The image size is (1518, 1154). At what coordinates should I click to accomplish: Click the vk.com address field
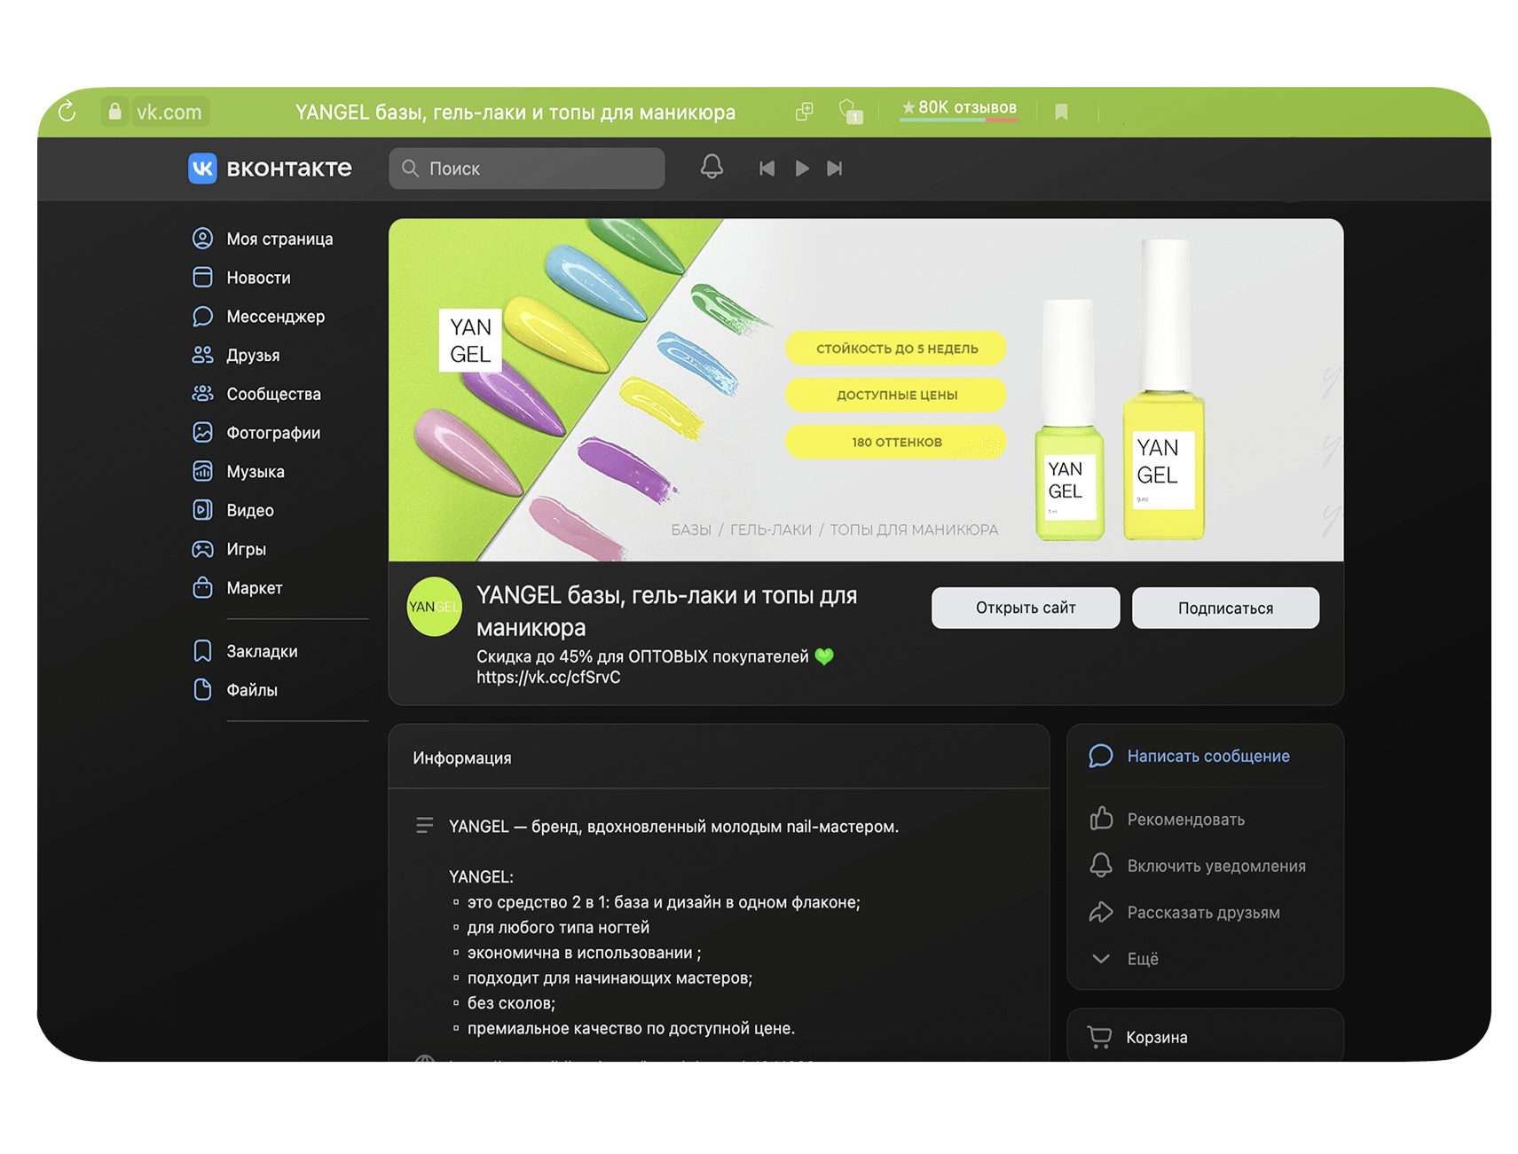coord(169,112)
